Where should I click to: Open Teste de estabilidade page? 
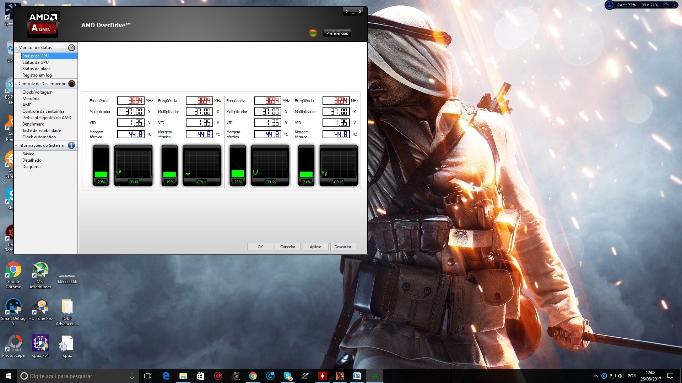click(x=42, y=131)
